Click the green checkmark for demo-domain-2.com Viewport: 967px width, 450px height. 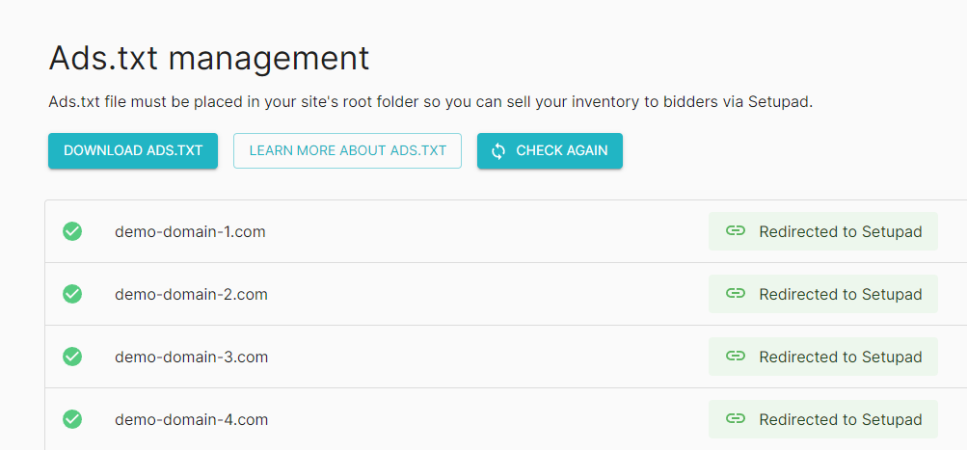72,294
